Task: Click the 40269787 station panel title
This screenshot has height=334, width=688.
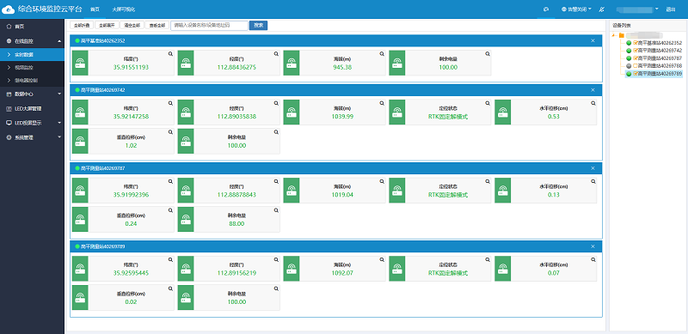Action: tap(102, 168)
